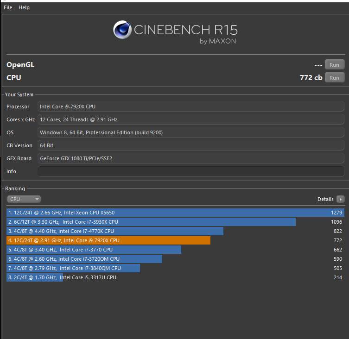The width and height of the screenshot is (349, 339).
Task: Click the Cores x GHz field value
Action: coord(191,119)
